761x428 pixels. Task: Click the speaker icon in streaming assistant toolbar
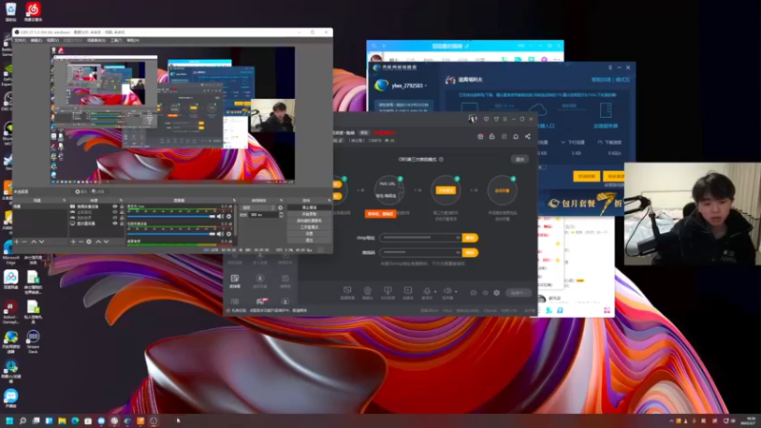click(447, 291)
